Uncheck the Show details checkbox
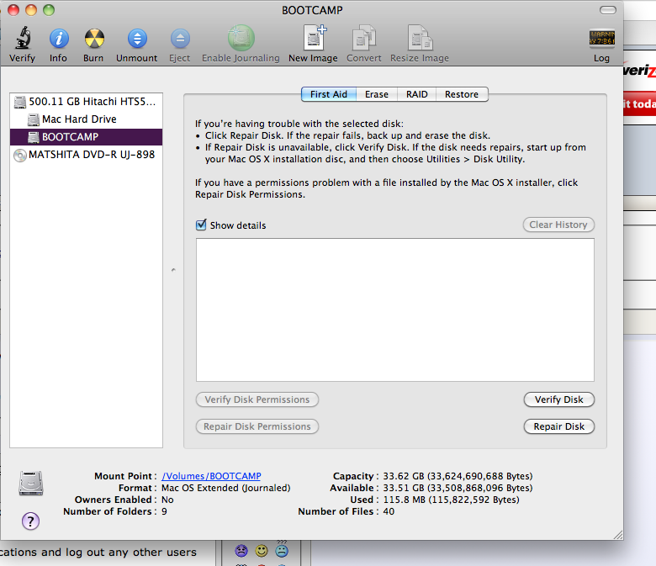 tap(201, 225)
